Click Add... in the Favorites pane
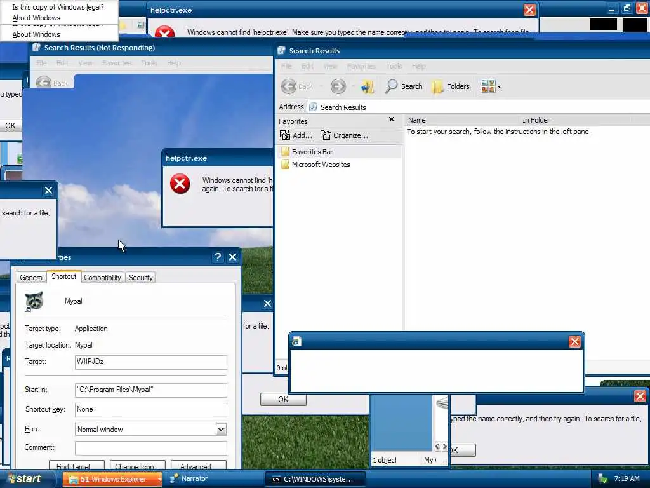Image resolution: width=650 pixels, height=488 pixels. [296, 135]
